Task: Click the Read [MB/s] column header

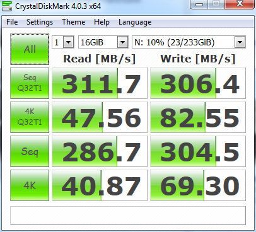Action: point(100,59)
